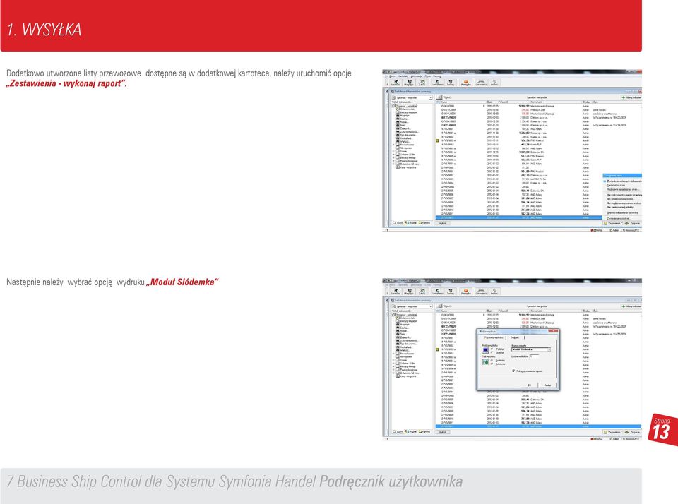Open Kontrahenci toolbar icon in upper screenshot

click(x=437, y=82)
